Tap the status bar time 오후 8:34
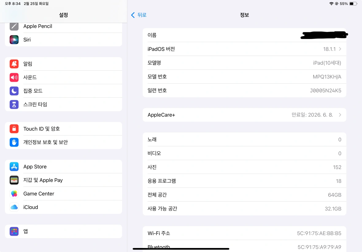 coord(13,4)
